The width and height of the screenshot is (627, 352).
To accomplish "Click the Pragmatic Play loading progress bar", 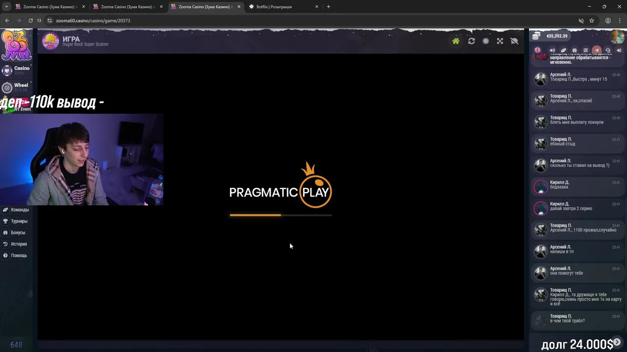I will [x=281, y=215].
